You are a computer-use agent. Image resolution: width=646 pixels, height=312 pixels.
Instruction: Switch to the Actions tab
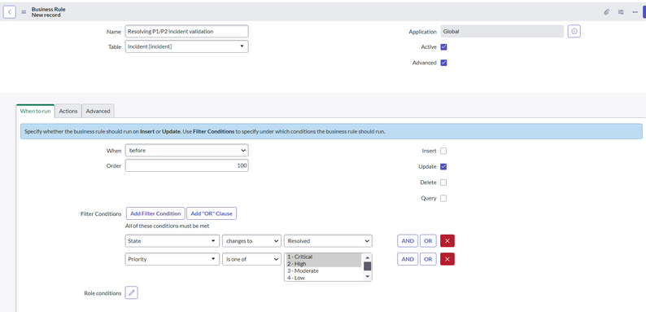click(68, 111)
